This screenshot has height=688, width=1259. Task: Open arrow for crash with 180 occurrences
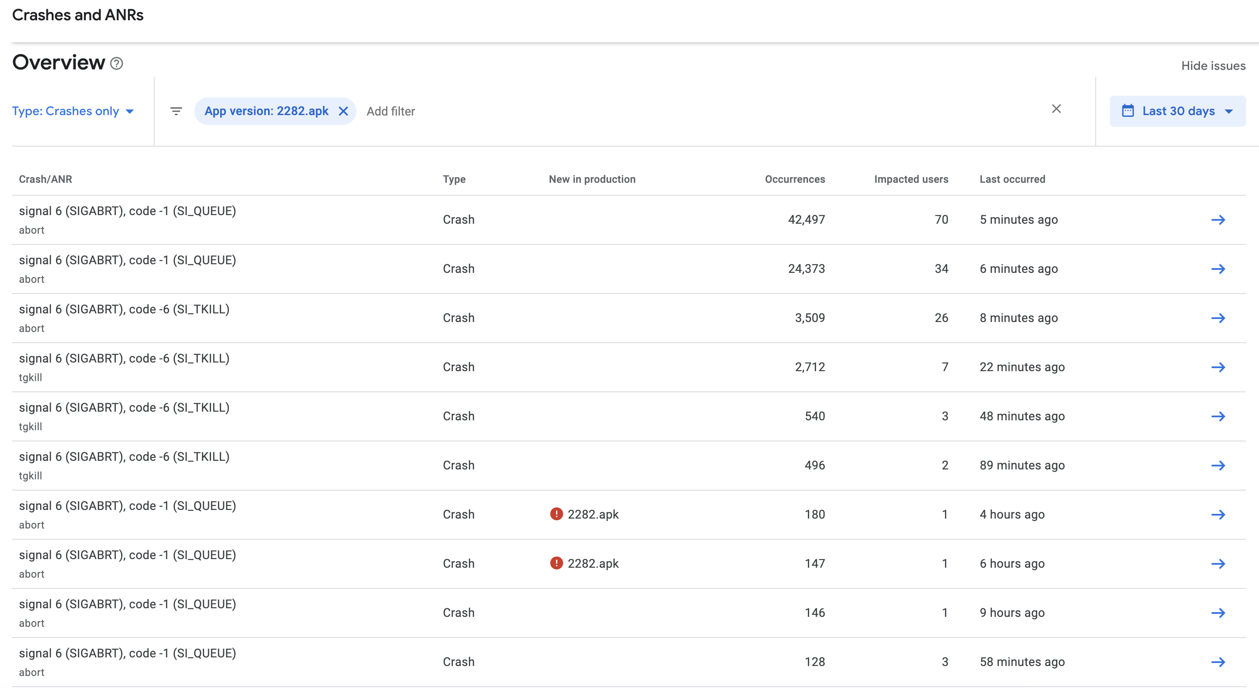pos(1218,515)
